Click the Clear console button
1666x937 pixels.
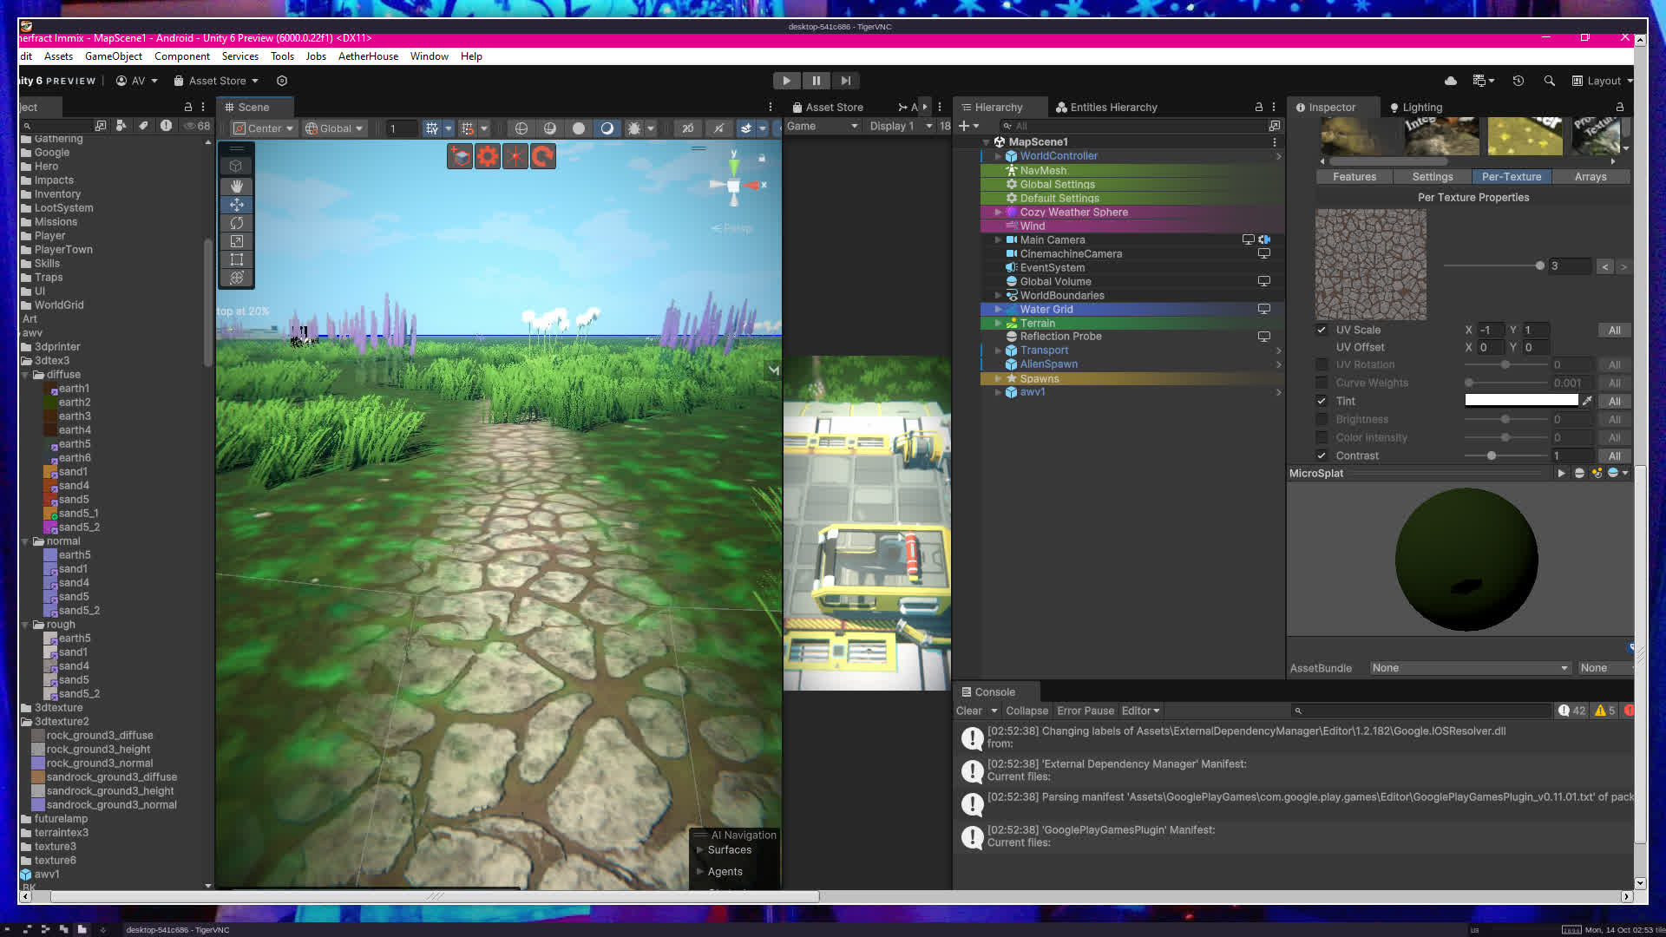coord(968,711)
